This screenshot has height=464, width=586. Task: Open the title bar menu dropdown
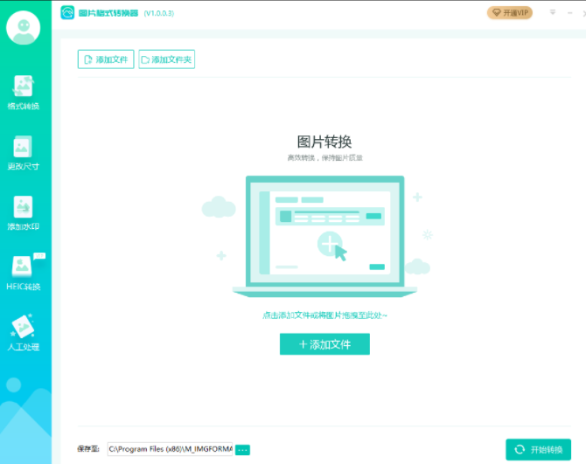point(552,13)
